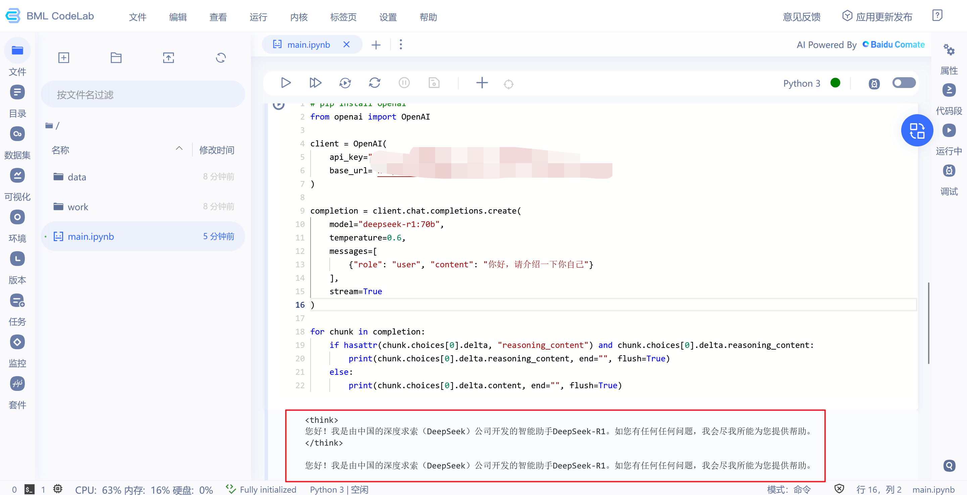Click the file name filter input field
Screen dimensions: 967x495
click(143, 94)
